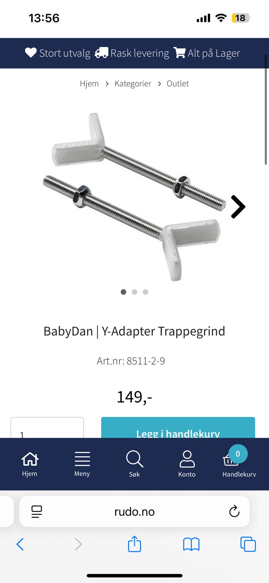Select the second image carousel dot
Viewport: 269px width, 583px height.
pyautogui.click(x=134, y=292)
